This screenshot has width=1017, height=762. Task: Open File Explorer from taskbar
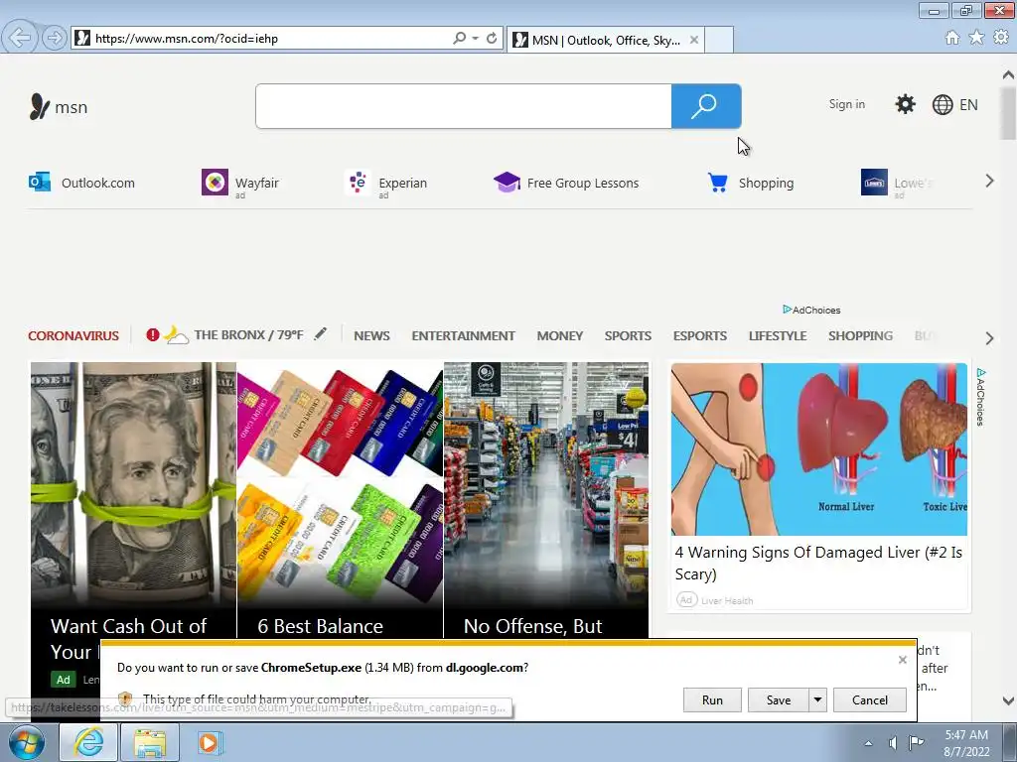tap(149, 743)
